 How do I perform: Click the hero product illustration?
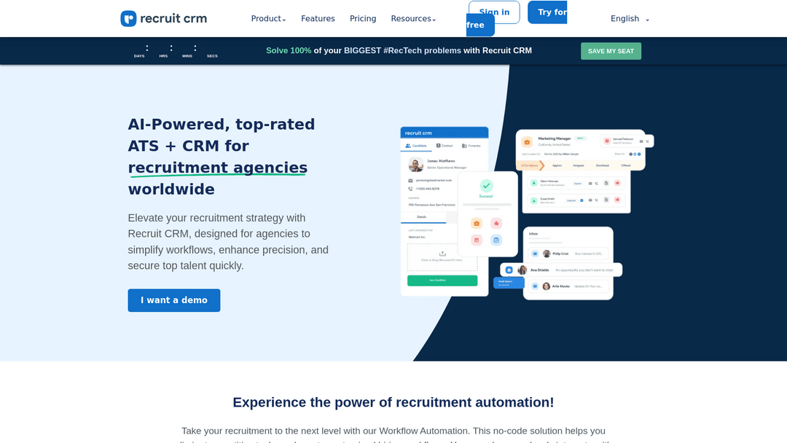527,213
